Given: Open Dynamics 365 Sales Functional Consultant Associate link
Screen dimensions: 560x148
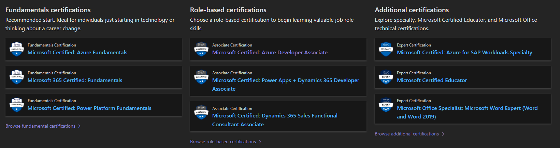Looking at the screenshot, I should 275,120.
